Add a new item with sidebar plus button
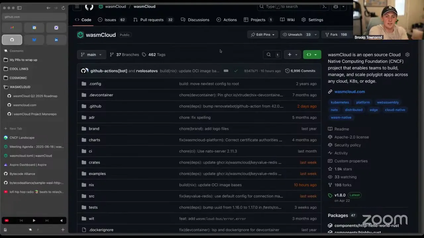The width and height of the screenshot is (424, 238). [63, 230]
